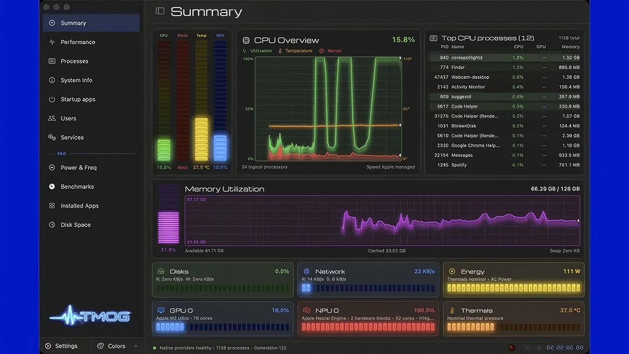Toggle the Temperature legend in CPU Overview
Screen dimensions: 629x354
click(x=296, y=51)
